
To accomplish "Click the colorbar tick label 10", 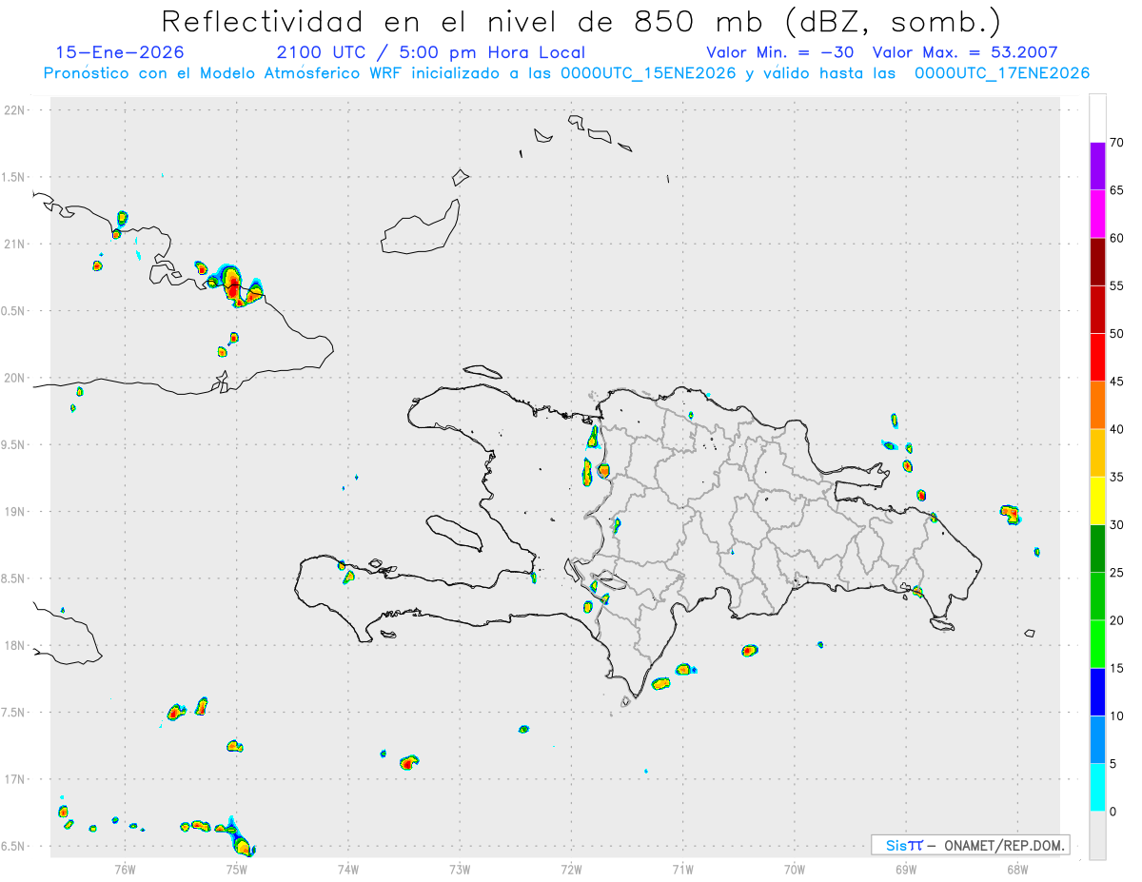I will [1116, 716].
